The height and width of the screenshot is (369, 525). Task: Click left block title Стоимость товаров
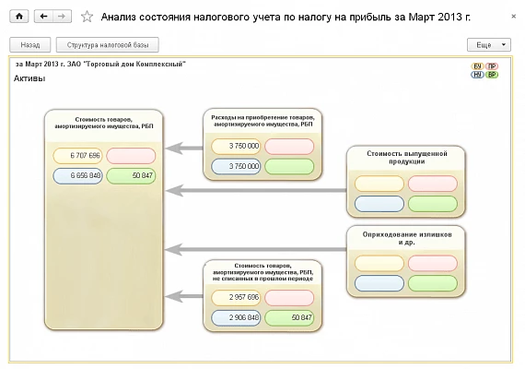[x=104, y=123]
